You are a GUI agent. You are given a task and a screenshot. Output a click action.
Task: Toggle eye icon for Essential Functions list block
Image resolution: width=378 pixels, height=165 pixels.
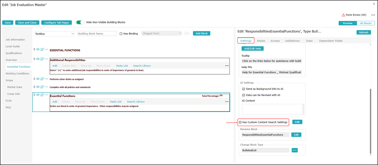(38, 95)
